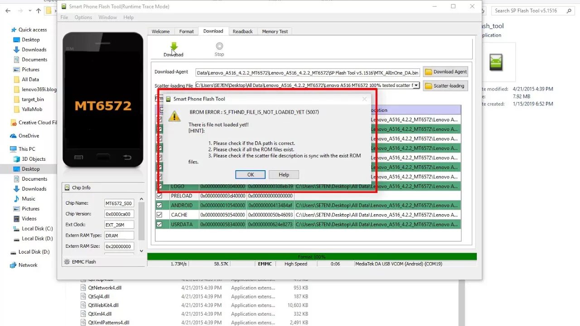The height and width of the screenshot is (326, 580).
Task: Select second Local Disk (D:) in sidebar
Action: pos(30,252)
